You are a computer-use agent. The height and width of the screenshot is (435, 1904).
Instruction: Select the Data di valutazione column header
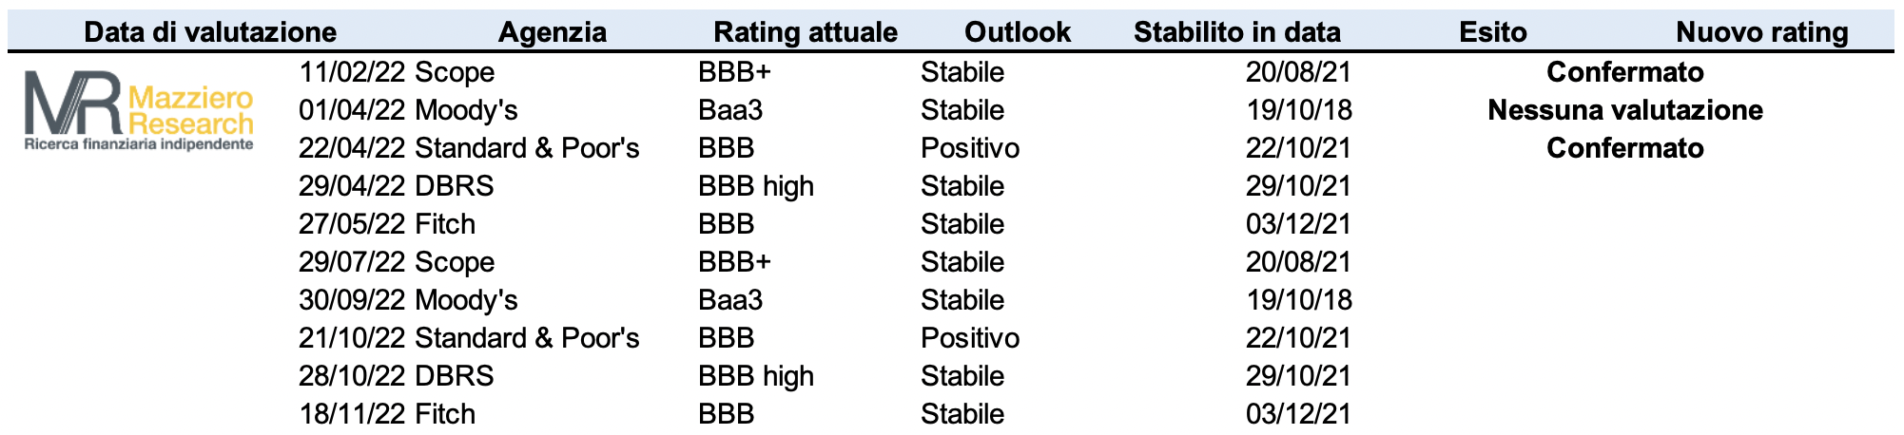[x=210, y=32]
